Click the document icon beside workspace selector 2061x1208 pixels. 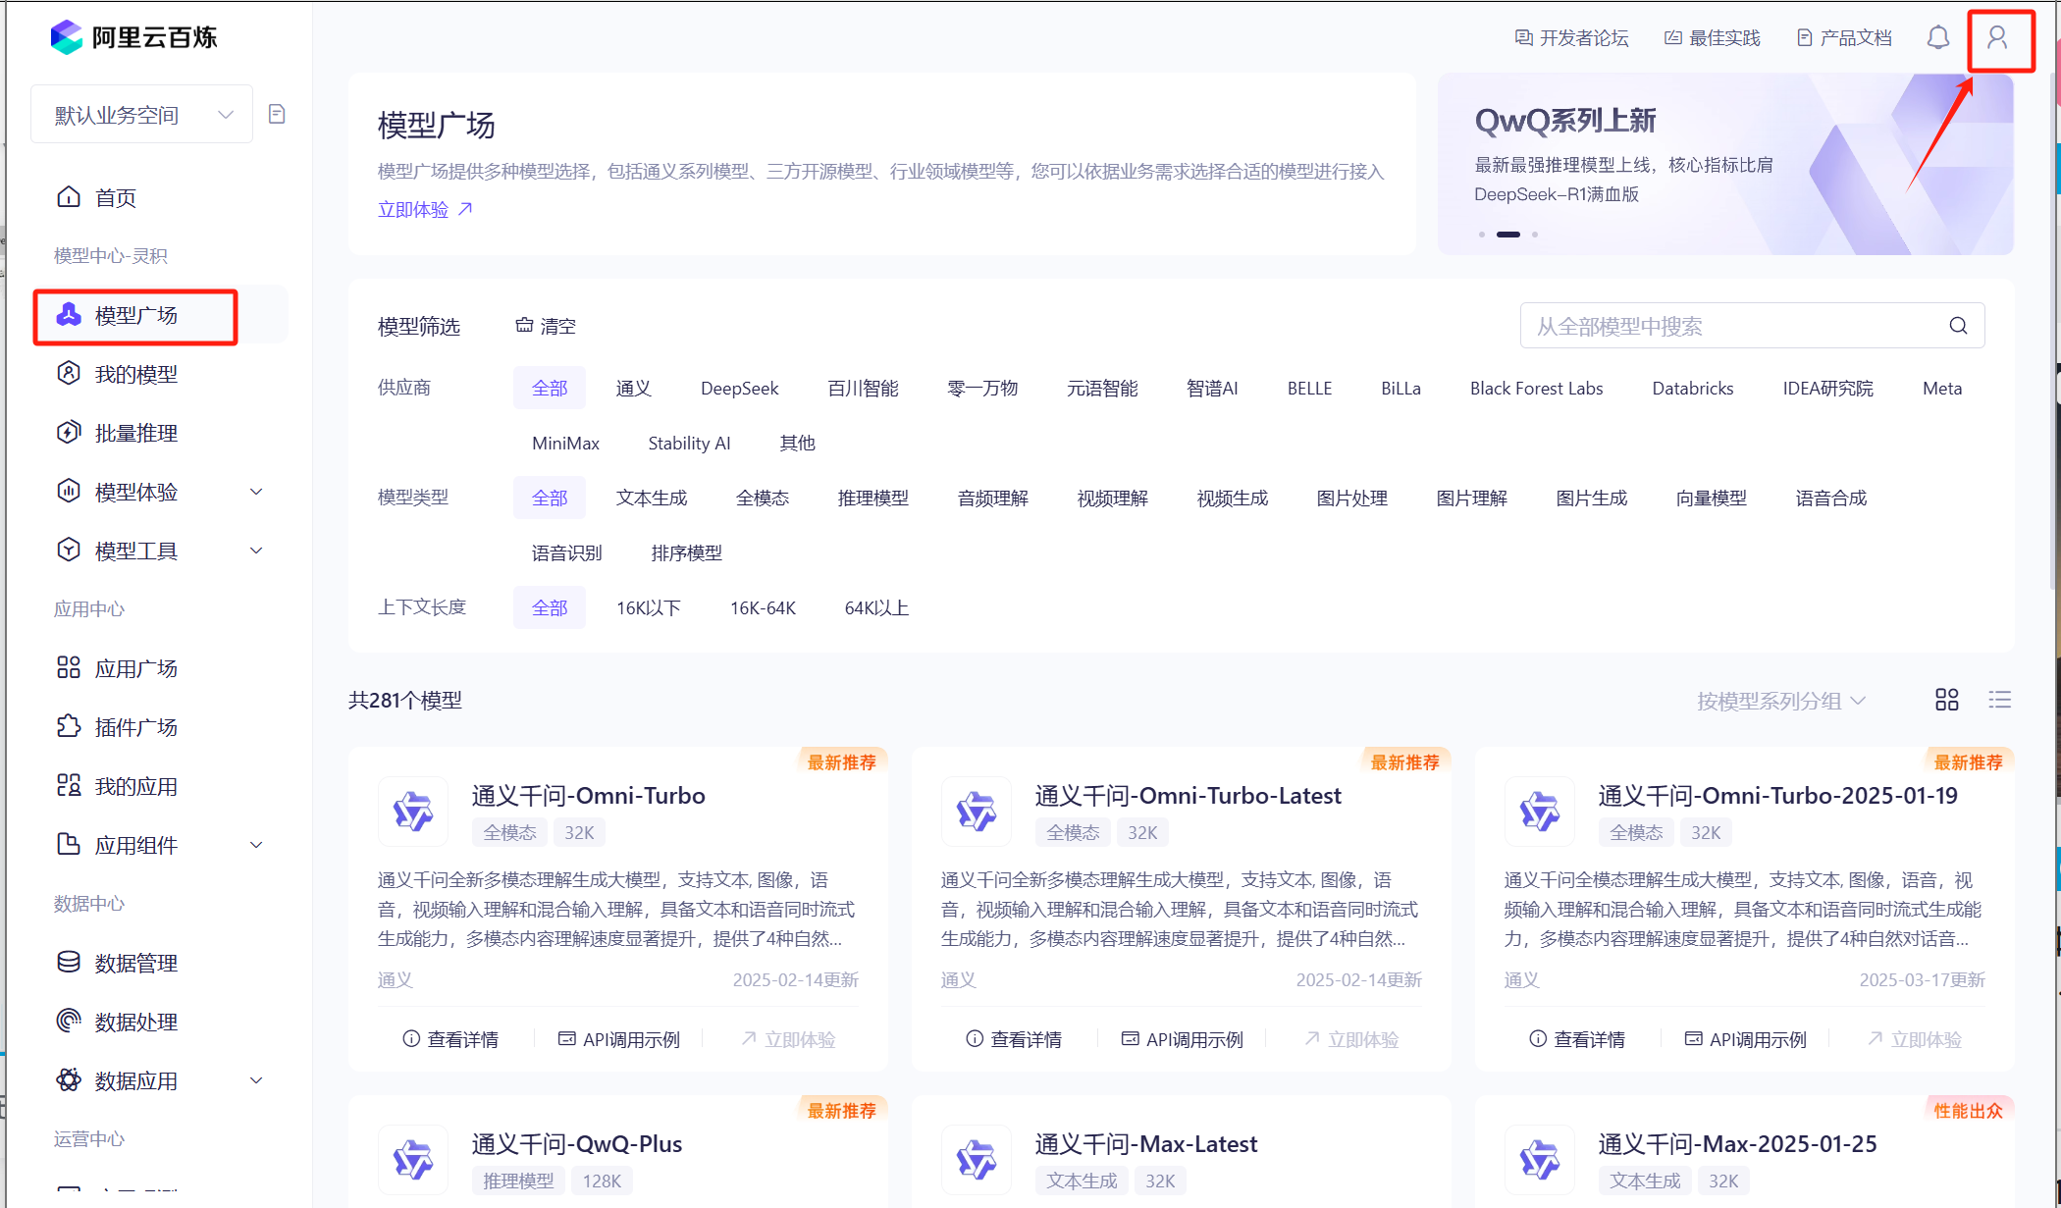pos(277,115)
